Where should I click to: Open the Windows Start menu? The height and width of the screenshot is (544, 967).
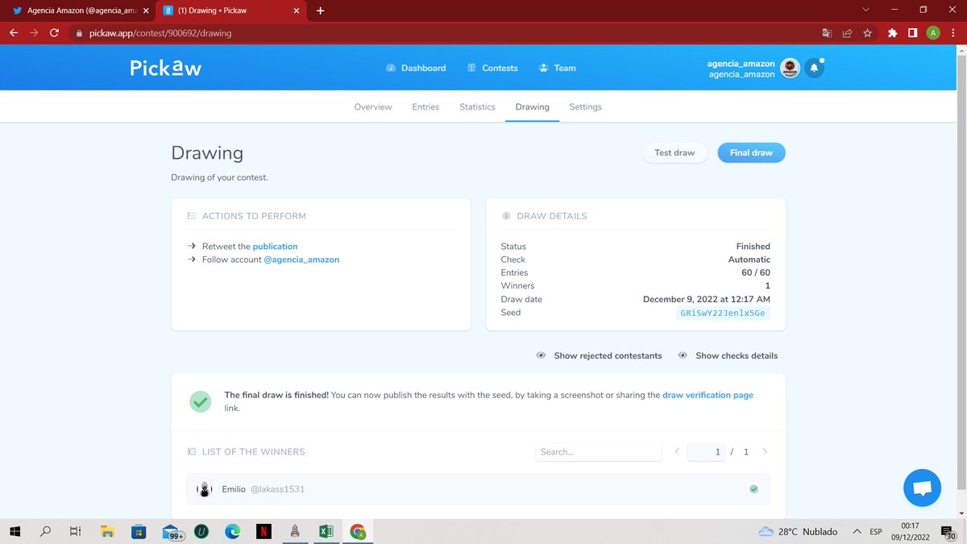pos(15,531)
